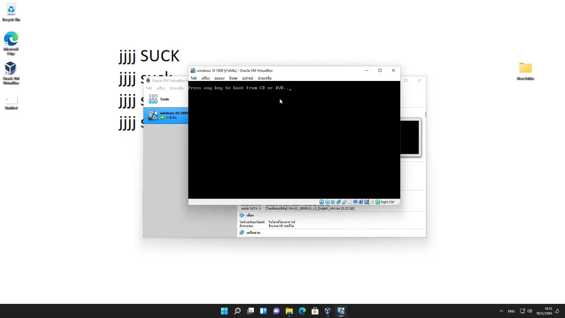Click the audio status icon in VM status bar
This screenshot has width=565, height=318.
pyautogui.click(x=333, y=202)
